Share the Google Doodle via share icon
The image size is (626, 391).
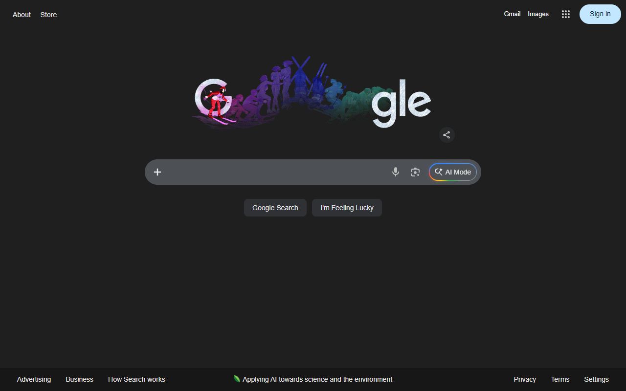(447, 135)
